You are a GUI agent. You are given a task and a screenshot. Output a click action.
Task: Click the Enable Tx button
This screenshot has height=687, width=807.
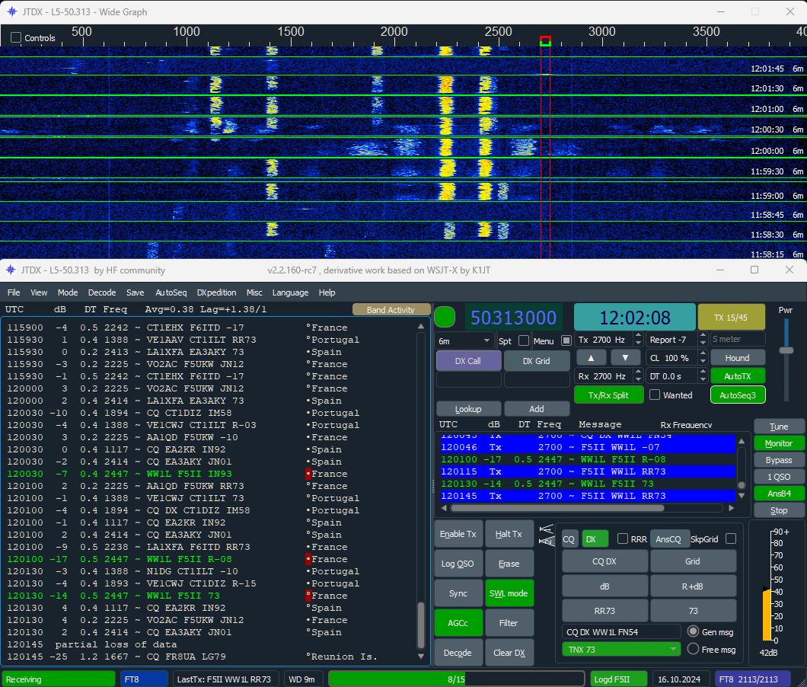point(458,534)
